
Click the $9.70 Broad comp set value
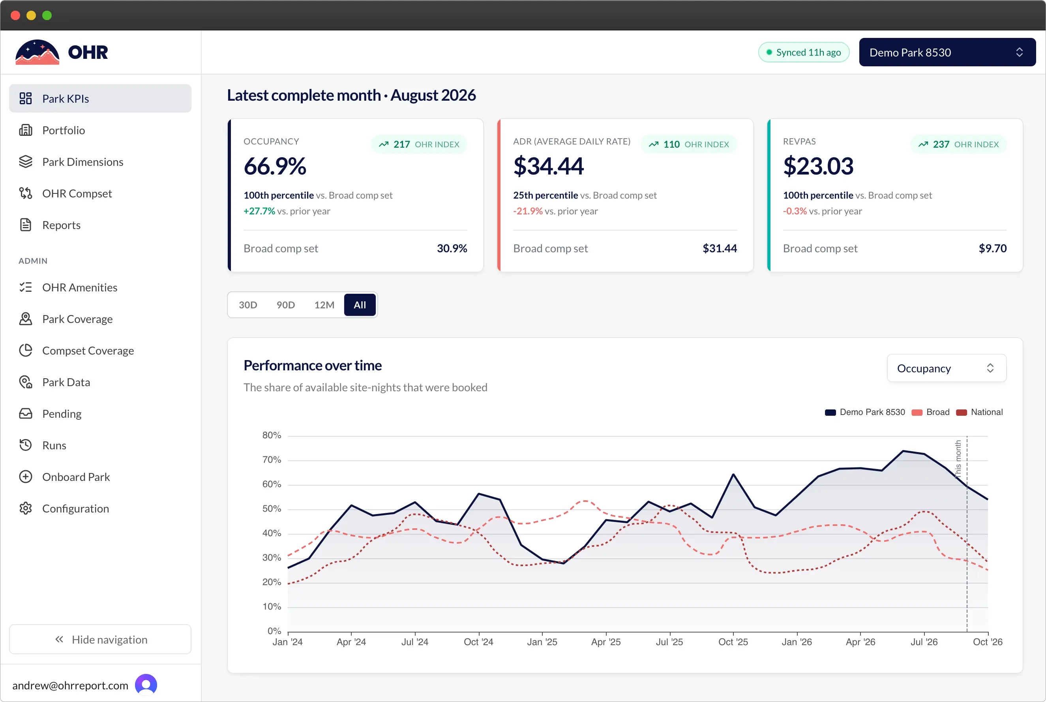pyautogui.click(x=992, y=248)
